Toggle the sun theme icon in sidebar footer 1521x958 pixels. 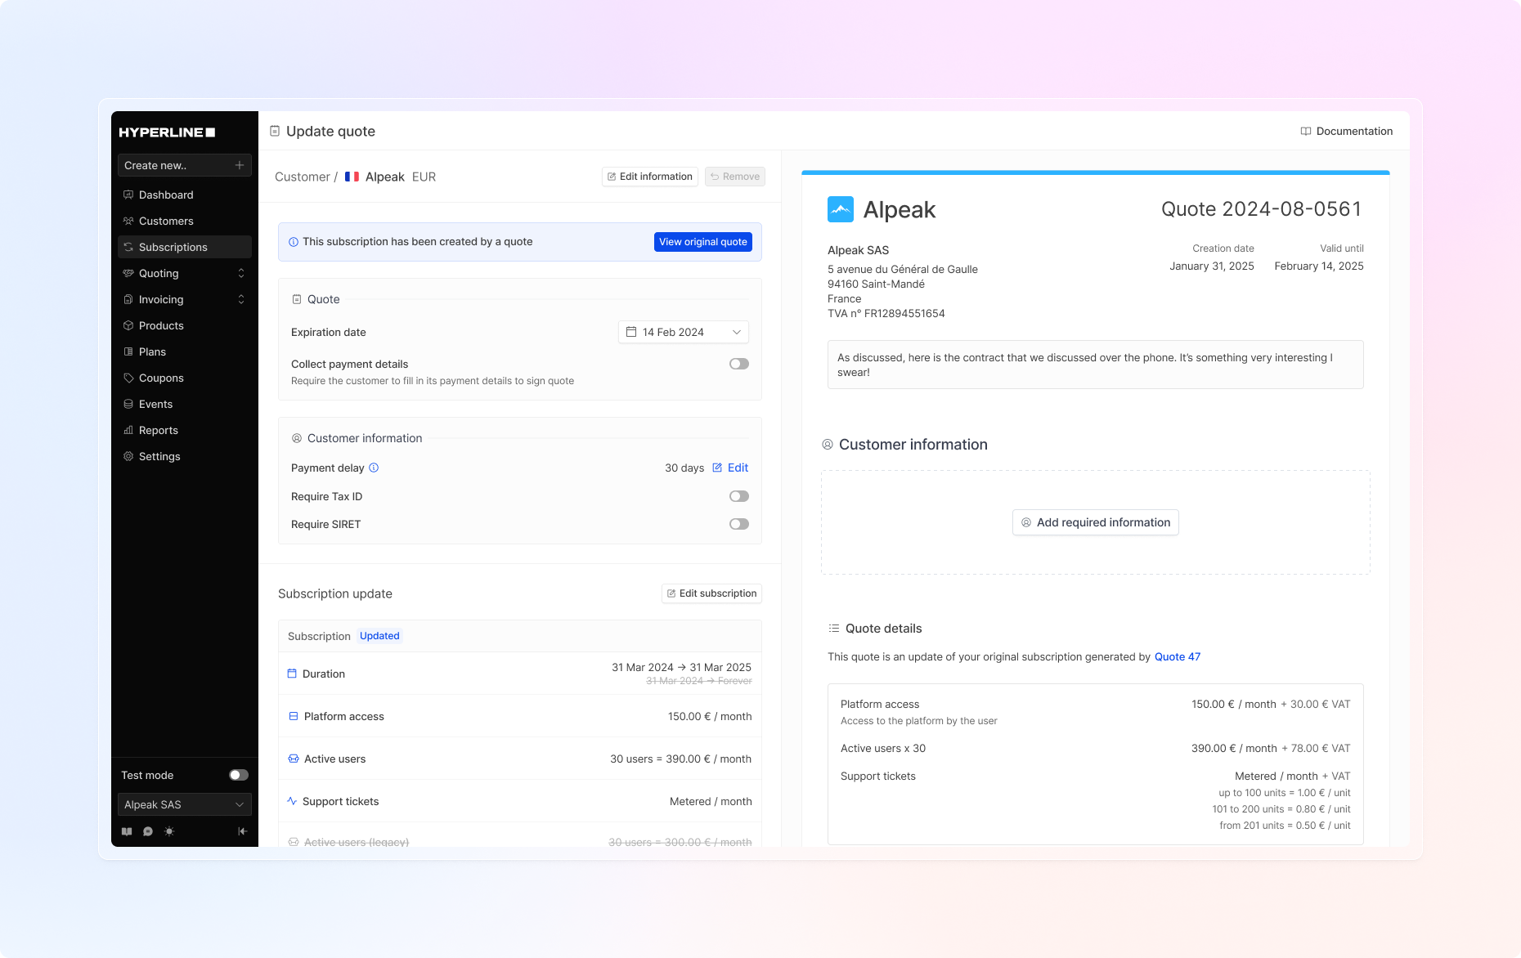[169, 831]
